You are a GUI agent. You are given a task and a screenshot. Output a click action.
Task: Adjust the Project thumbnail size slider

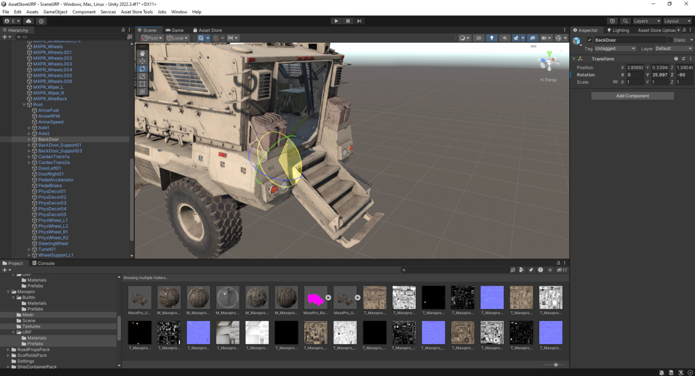[555, 364]
